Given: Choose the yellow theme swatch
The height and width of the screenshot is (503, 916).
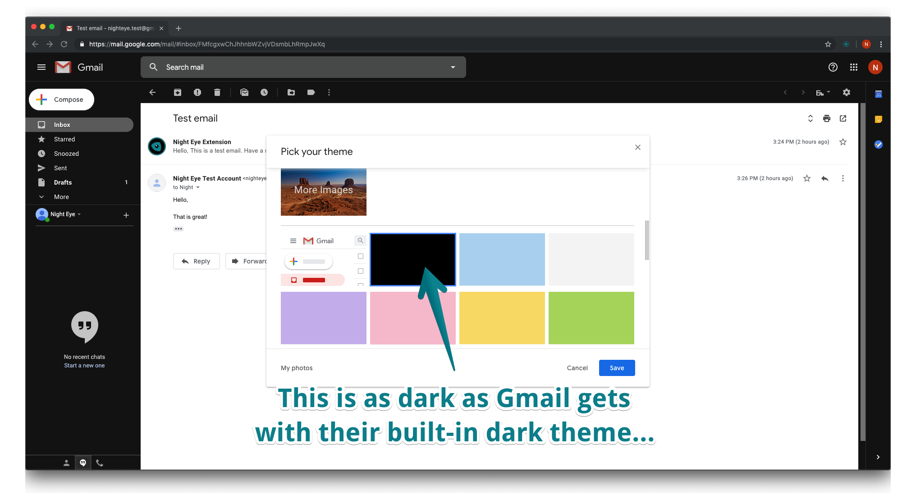Looking at the screenshot, I should click(x=502, y=318).
